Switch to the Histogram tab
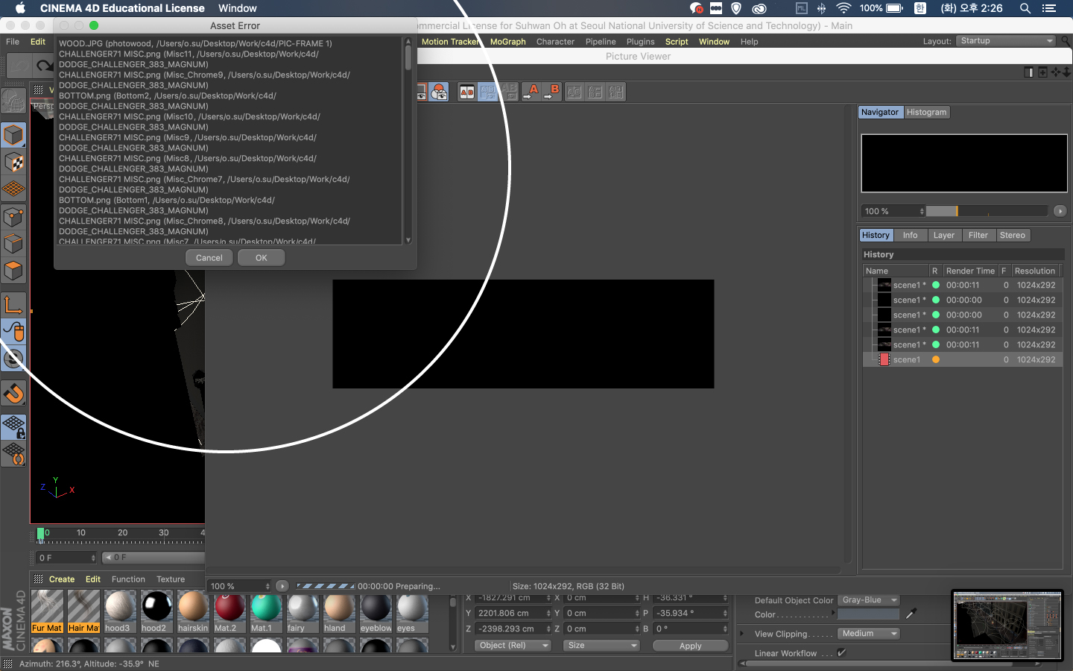This screenshot has height=671, width=1073. point(926,112)
